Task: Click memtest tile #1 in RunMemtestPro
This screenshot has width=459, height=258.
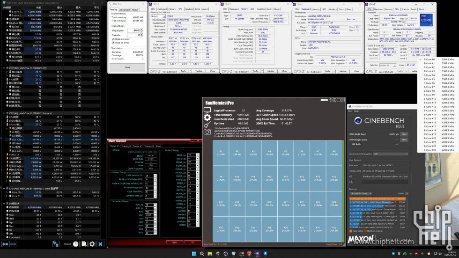Action: click(221, 153)
